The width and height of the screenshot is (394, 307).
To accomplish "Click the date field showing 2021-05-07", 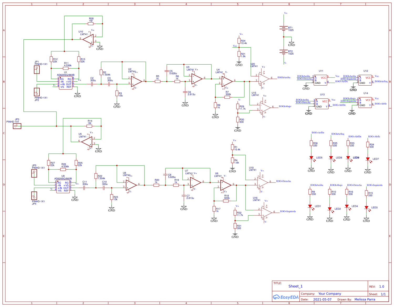I will (322, 299).
